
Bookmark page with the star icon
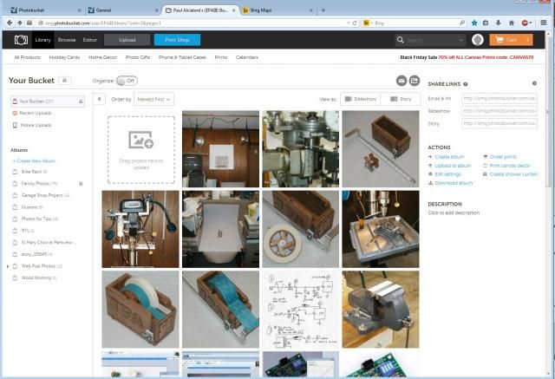tap(474, 23)
